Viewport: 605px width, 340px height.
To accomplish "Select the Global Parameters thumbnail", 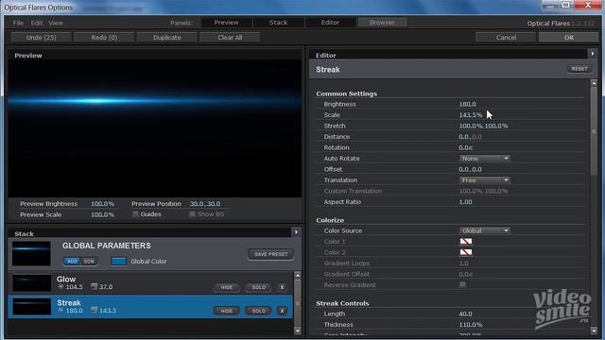I will coord(31,254).
